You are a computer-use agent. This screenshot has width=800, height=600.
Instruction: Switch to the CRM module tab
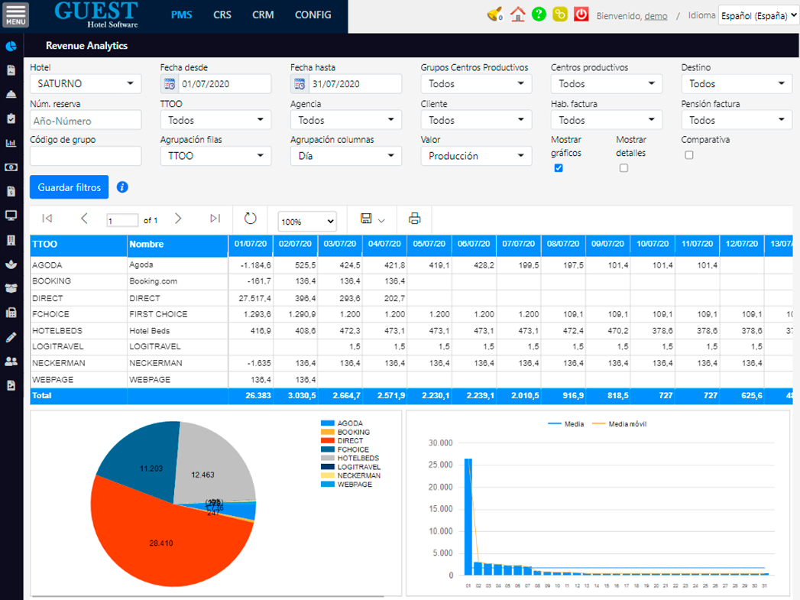tap(264, 15)
